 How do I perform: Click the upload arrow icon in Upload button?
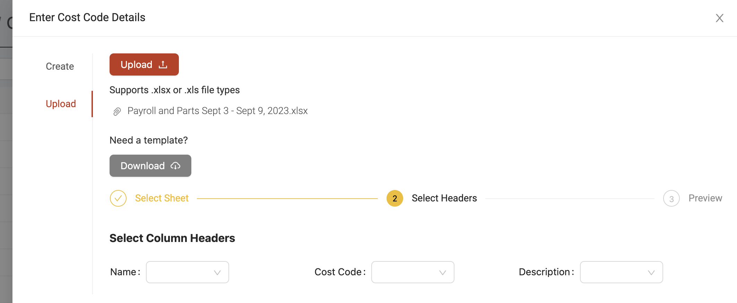[x=163, y=64]
